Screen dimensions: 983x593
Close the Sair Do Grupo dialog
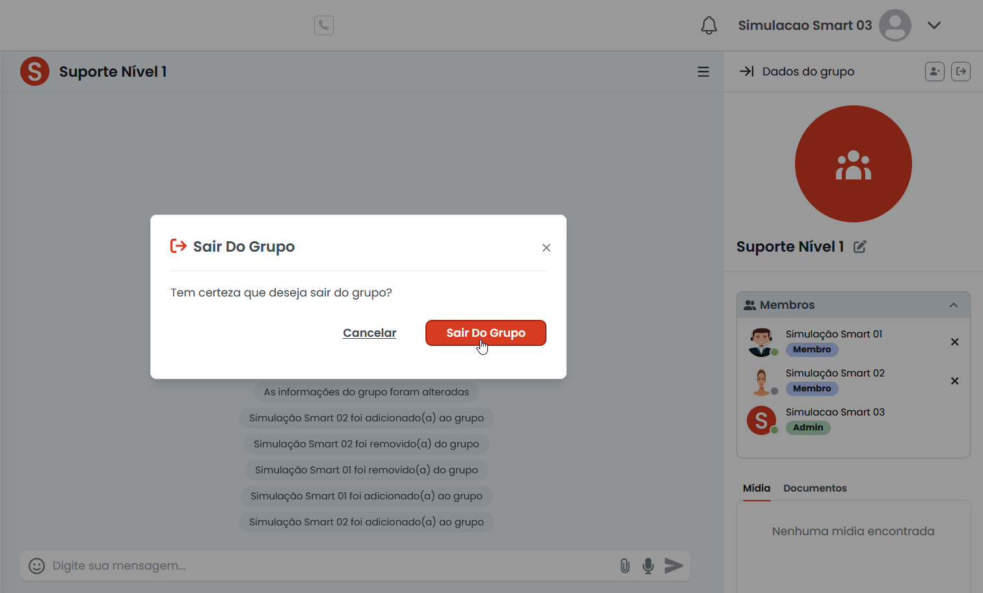(x=546, y=248)
